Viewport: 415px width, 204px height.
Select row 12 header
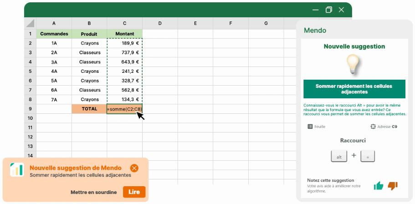[x=30, y=137]
